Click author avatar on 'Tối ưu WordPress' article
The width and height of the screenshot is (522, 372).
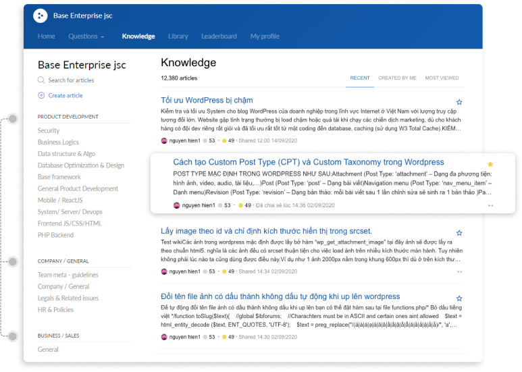pos(164,140)
